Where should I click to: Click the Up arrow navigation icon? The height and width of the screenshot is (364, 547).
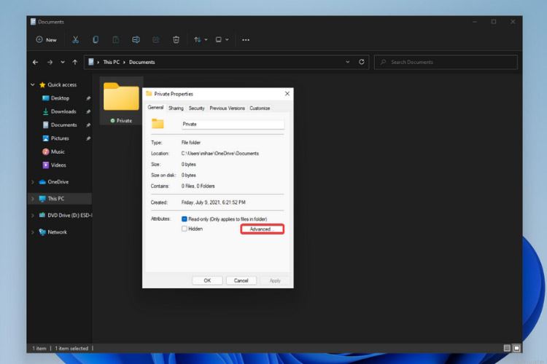[x=75, y=62]
